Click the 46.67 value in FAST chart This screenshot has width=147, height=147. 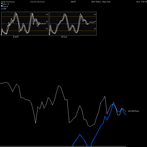click(x=44, y=24)
